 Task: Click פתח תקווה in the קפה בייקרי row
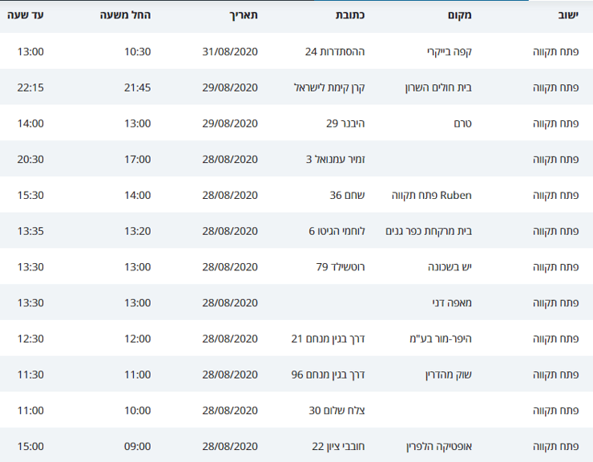(556, 51)
